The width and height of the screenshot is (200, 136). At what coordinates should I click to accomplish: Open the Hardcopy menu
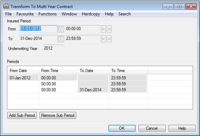tap(91, 14)
